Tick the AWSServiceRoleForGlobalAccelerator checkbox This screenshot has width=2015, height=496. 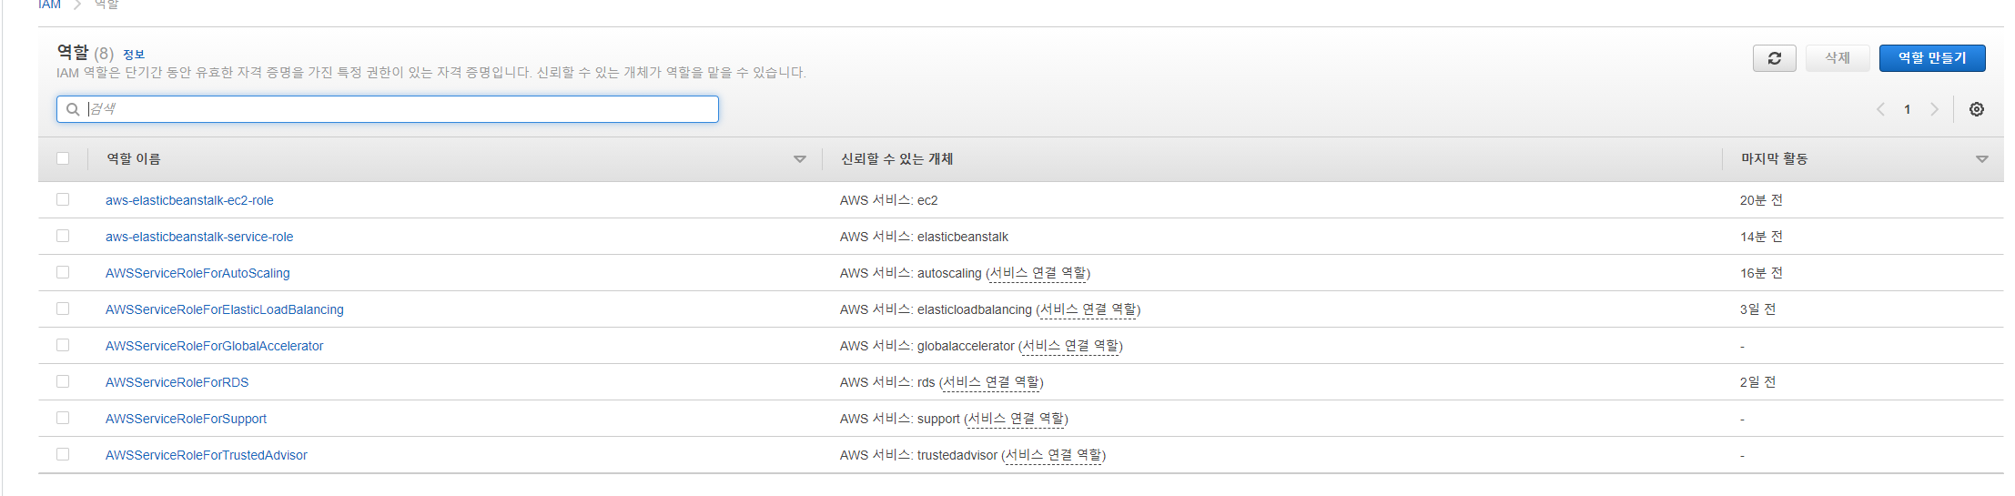[63, 345]
